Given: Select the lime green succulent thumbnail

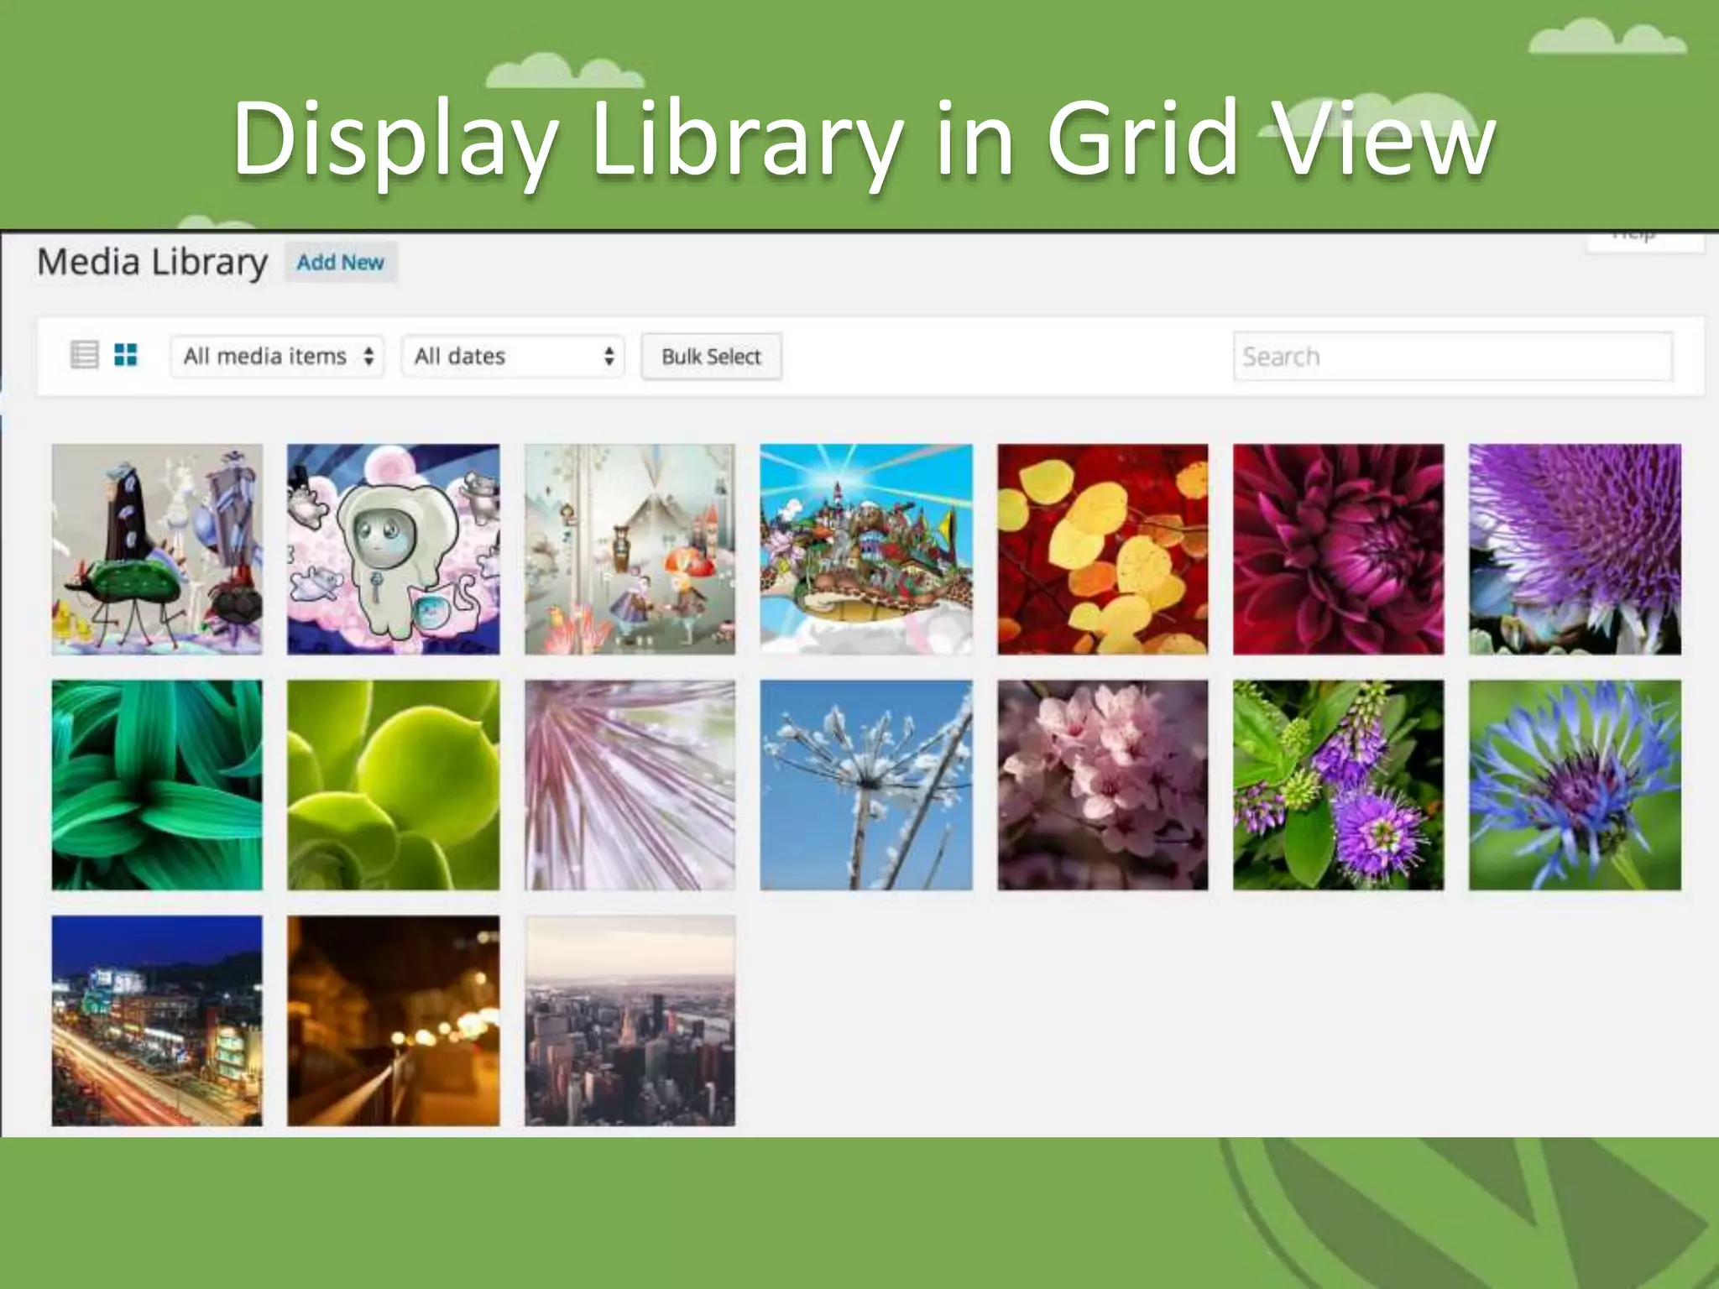Looking at the screenshot, I should 393,785.
